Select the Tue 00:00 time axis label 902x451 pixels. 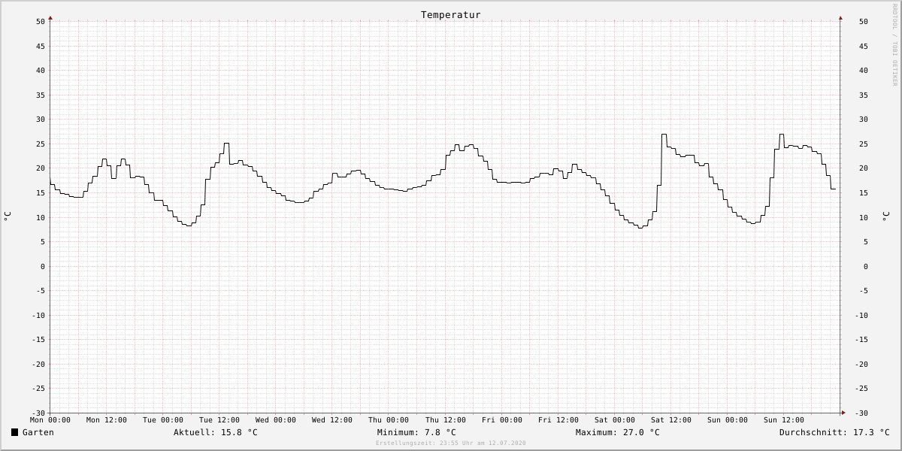pos(163,420)
